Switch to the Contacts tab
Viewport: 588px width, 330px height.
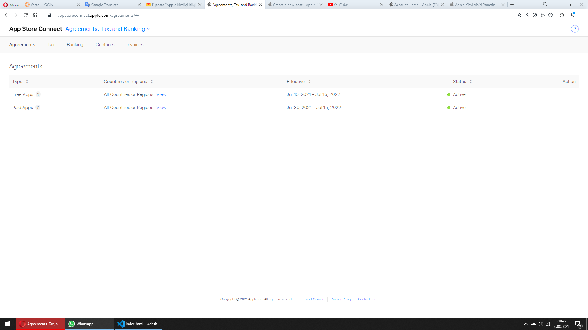pyautogui.click(x=105, y=45)
